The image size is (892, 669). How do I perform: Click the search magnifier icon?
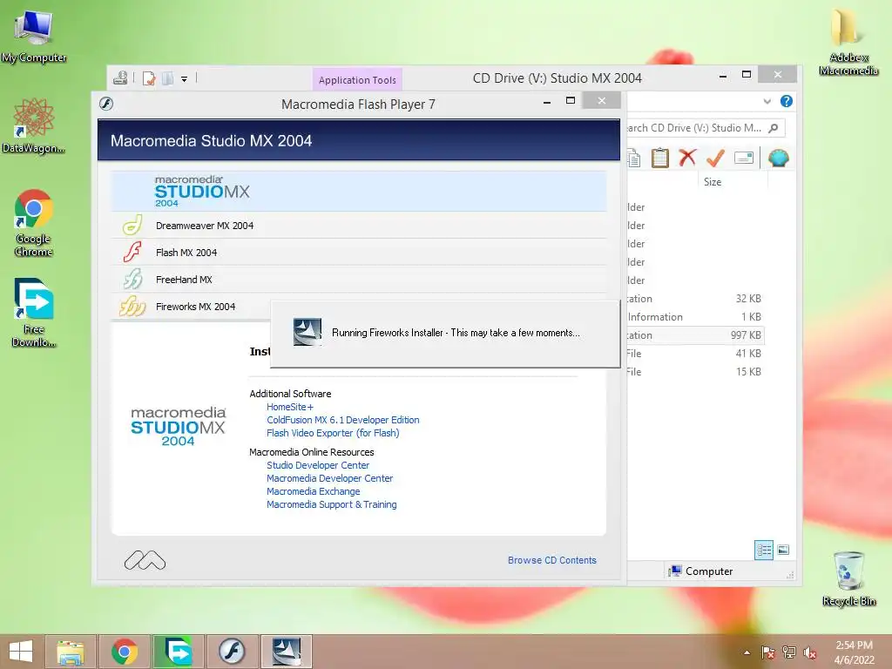[774, 128]
